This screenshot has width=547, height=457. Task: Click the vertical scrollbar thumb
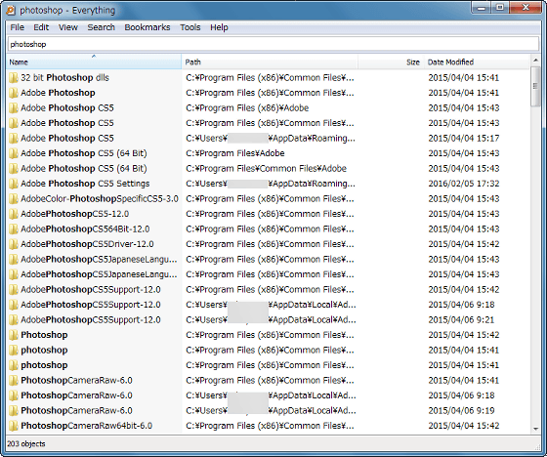point(535,86)
